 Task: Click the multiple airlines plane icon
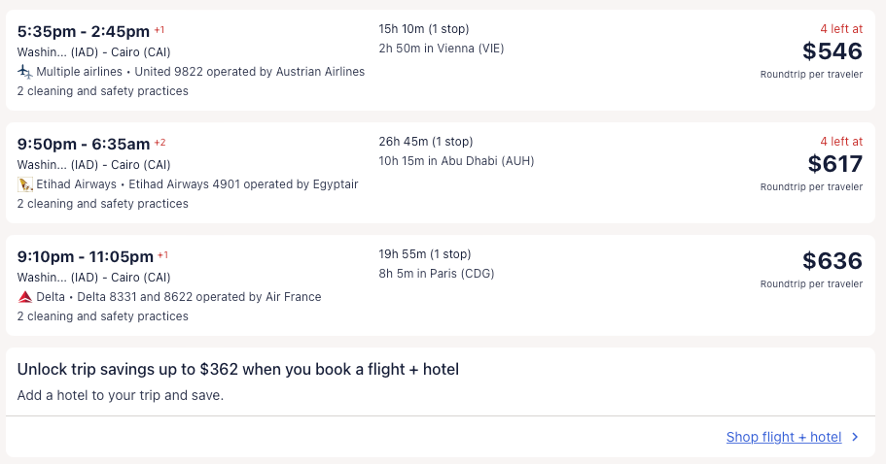pos(25,72)
